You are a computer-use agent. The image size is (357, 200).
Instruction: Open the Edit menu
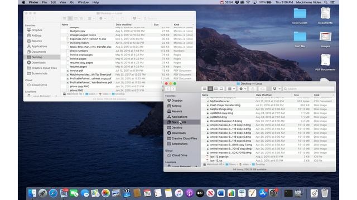tap(53, 2)
